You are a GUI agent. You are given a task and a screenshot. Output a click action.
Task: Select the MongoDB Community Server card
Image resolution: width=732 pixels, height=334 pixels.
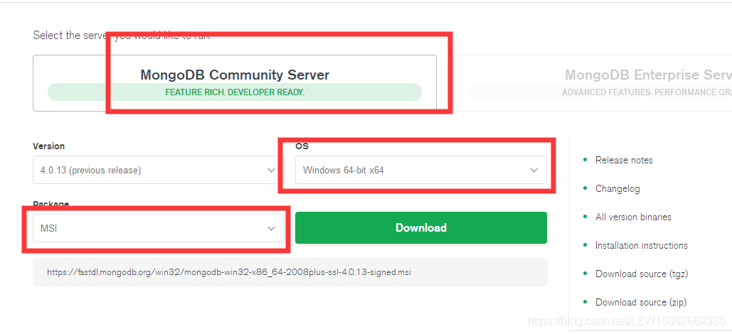pos(234,83)
